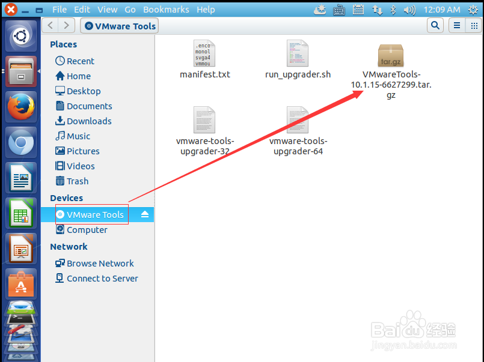
Task: Click Connect to Server in sidebar
Action: (97, 279)
